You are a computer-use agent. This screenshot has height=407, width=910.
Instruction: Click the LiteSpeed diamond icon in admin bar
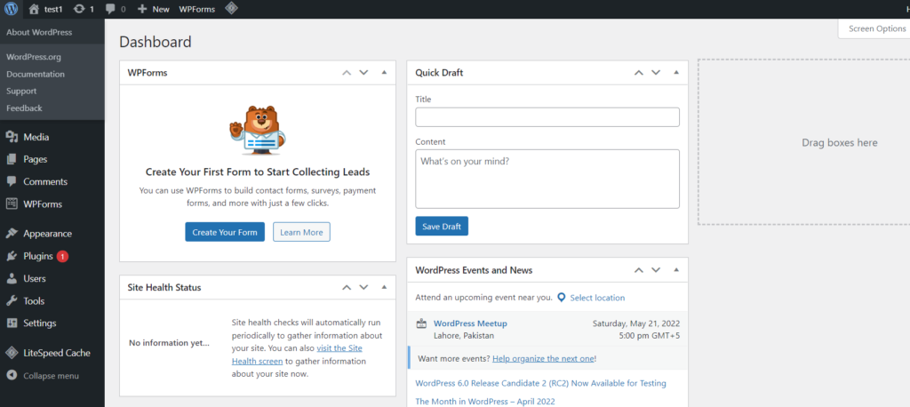[232, 9]
